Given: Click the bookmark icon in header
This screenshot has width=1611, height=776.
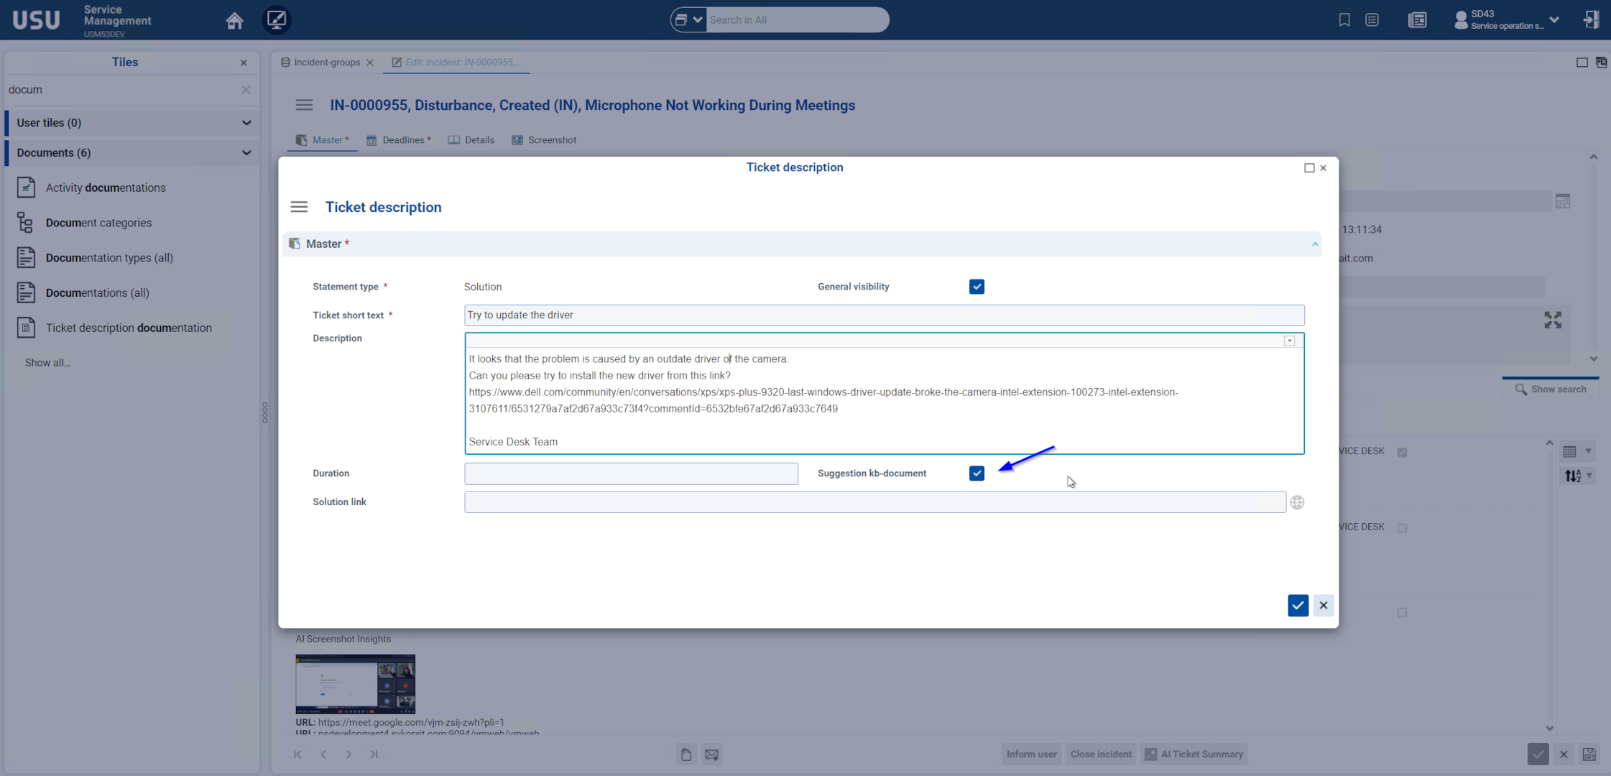Looking at the screenshot, I should [1344, 20].
